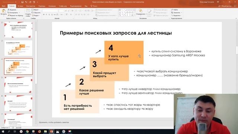Click Reset (Сбросить) slide command
238x134 pixels.
point(36,13)
